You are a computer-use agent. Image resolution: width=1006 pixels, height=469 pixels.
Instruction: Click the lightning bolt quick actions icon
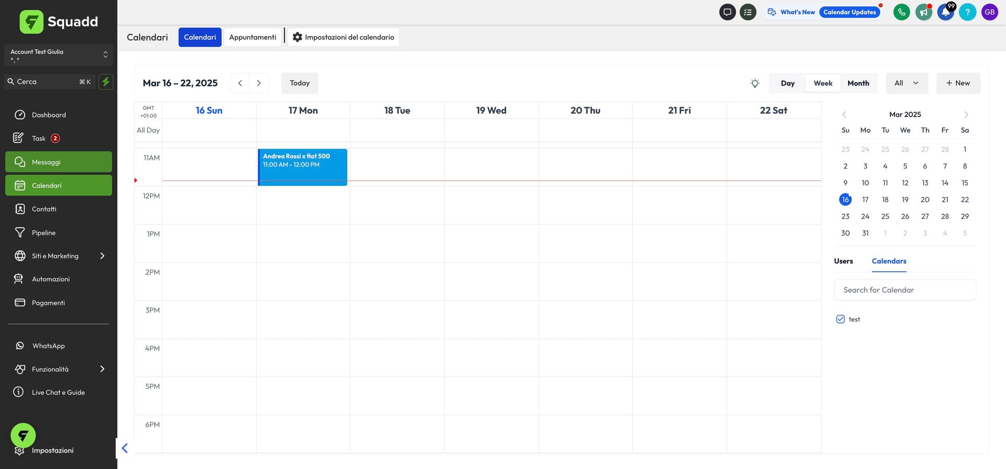pos(106,82)
